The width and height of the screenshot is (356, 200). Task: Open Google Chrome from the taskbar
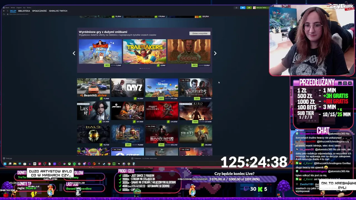(x=109, y=164)
